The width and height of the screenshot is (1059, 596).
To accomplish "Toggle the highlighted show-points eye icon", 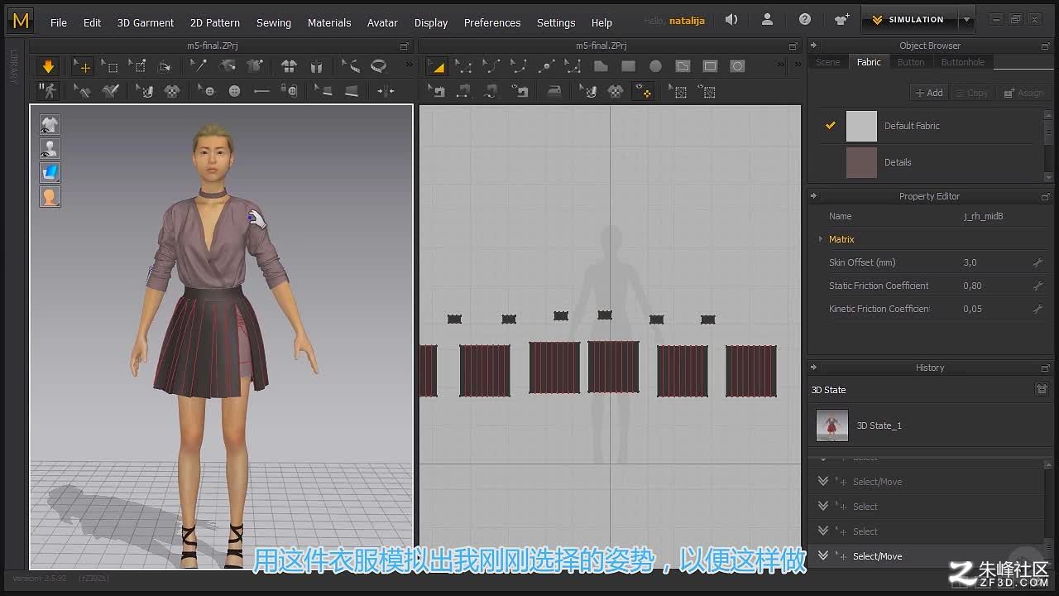I will tap(643, 91).
